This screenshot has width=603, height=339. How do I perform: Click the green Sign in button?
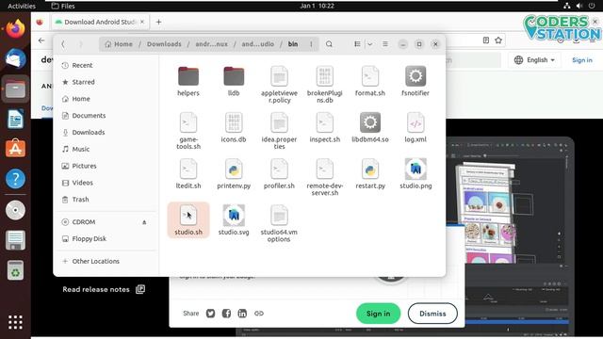point(378,314)
